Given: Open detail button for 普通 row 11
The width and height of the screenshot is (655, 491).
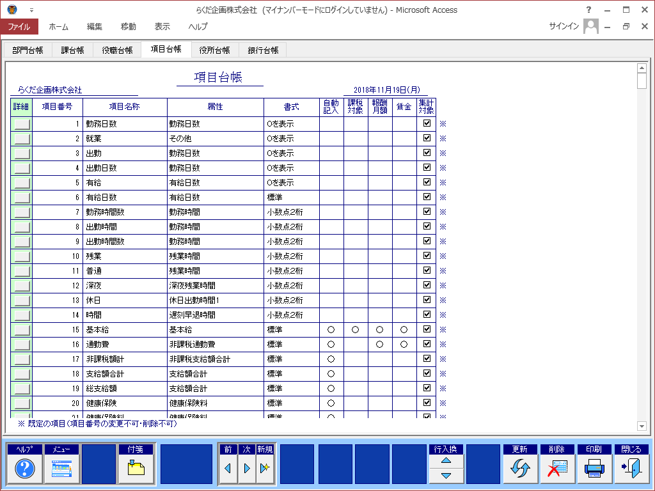Looking at the screenshot, I should click(x=22, y=271).
